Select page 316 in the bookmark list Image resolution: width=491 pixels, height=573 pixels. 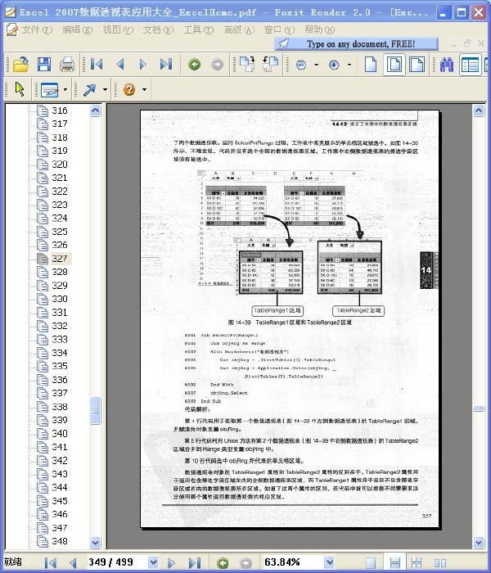52,111
